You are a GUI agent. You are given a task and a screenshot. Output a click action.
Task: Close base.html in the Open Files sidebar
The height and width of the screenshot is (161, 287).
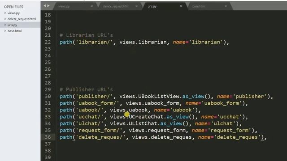pyautogui.click(x=5, y=31)
